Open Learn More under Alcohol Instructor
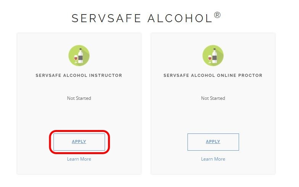Viewport: 299px width, 187px height. tap(79, 159)
